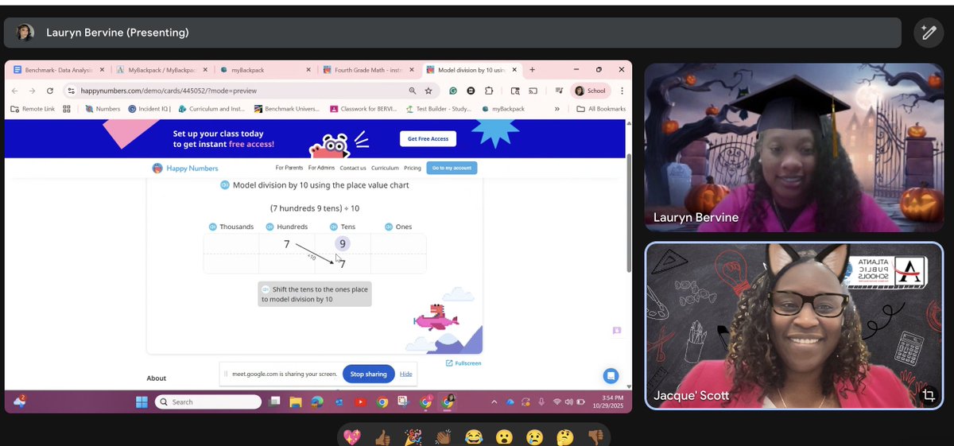This screenshot has height=446, width=954.
Task: Play audio for Ones column label
Action: pos(389,227)
